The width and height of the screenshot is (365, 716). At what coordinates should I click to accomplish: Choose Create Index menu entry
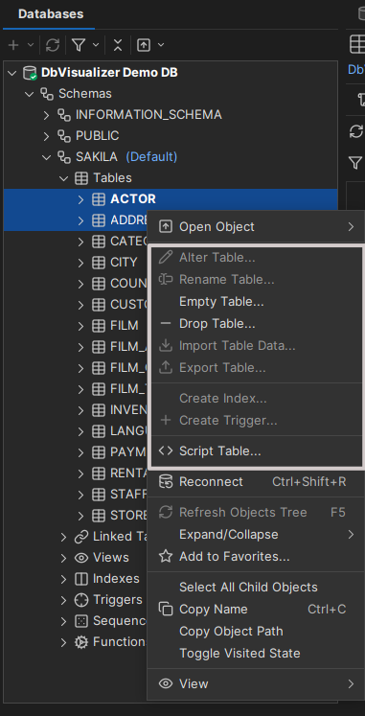point(257,398)
